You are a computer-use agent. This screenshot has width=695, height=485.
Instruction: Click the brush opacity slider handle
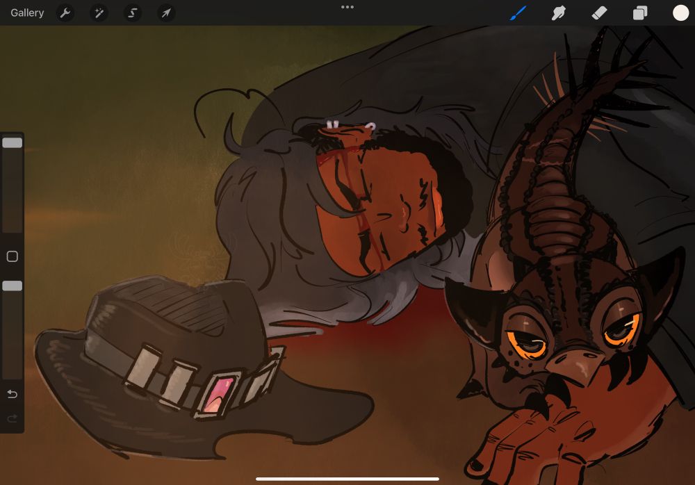point(13,286)
